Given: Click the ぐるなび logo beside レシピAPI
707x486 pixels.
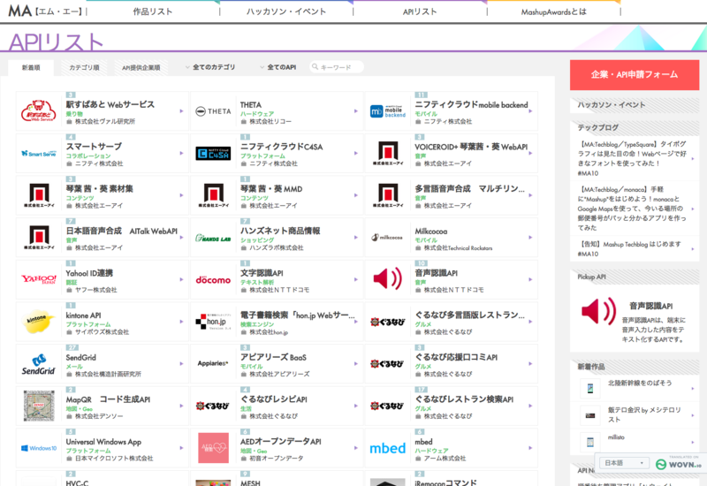Looking at the screenshot, I should (213, 406).
